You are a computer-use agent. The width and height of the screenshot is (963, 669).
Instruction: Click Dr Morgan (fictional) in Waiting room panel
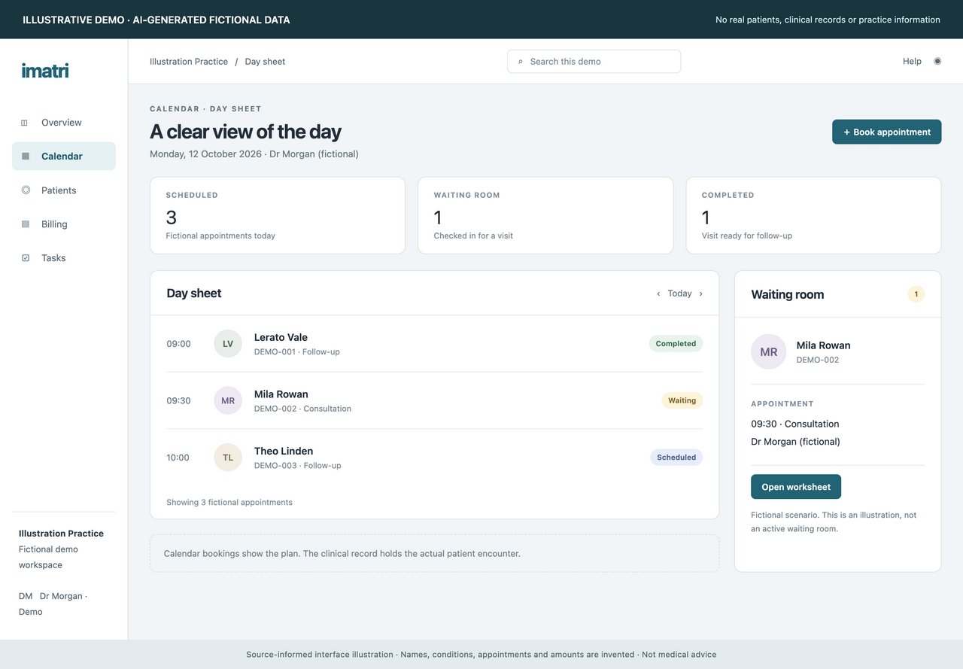pyautogui.click(x=795, y=442)
